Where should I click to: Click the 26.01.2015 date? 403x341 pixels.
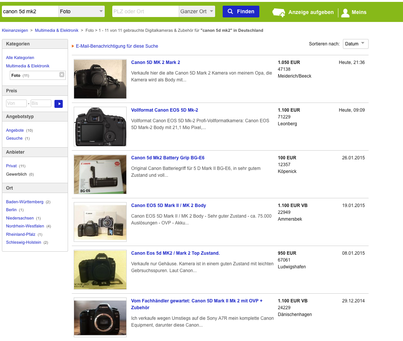click(353, 158)
